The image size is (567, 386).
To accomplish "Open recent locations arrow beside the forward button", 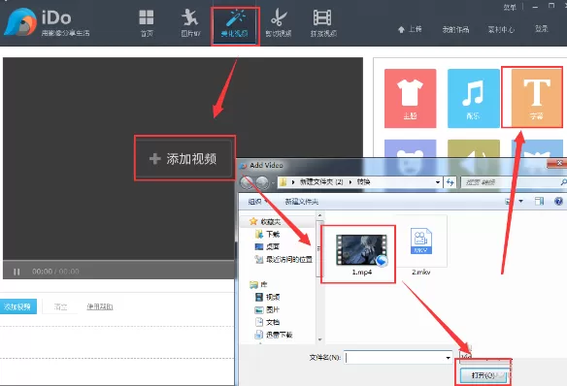I will pyautogui.click(x=273, y=182).
